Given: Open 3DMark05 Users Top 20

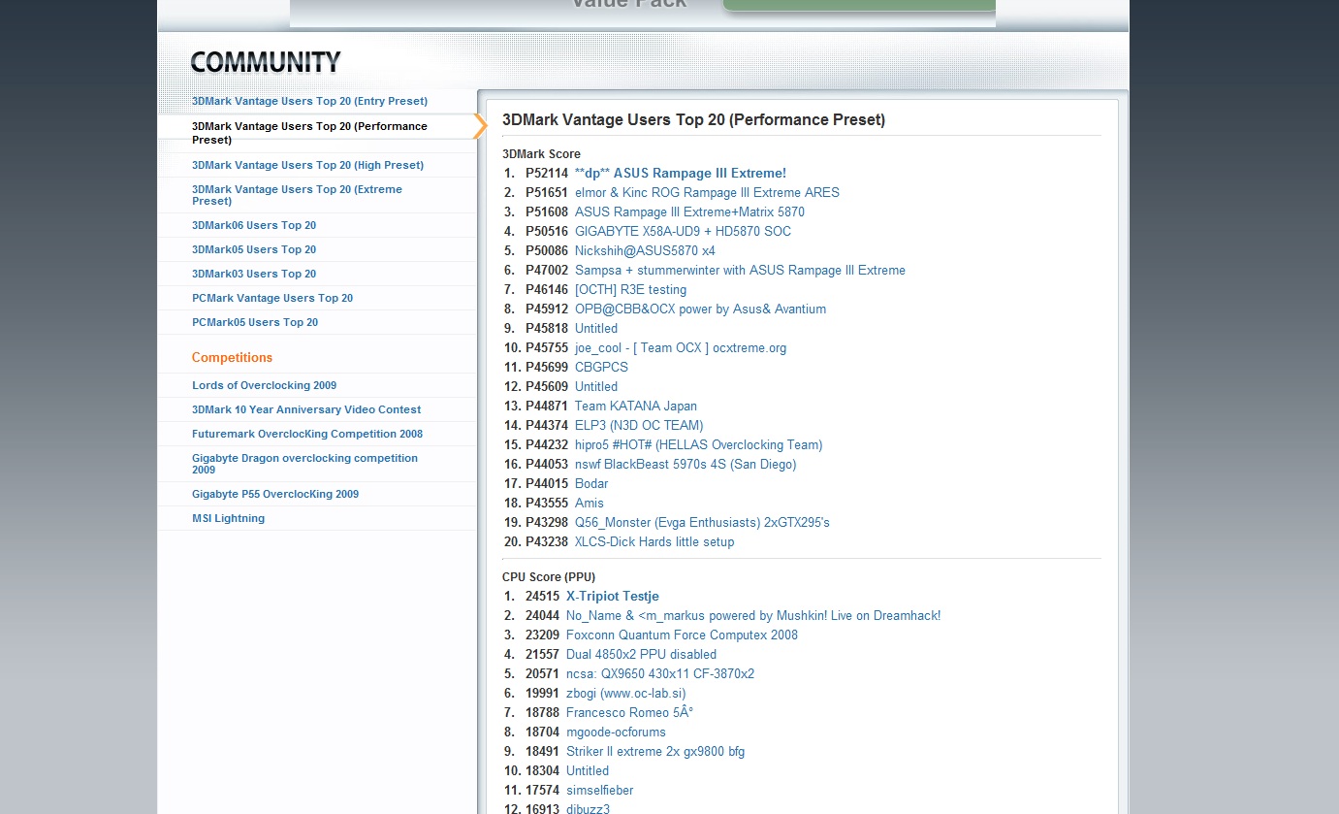Looking at the screenshot, I should click(x=254, y=249).
